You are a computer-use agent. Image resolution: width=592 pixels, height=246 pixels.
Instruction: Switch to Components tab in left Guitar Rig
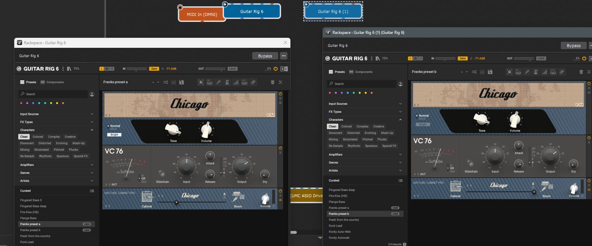[52, 82]
